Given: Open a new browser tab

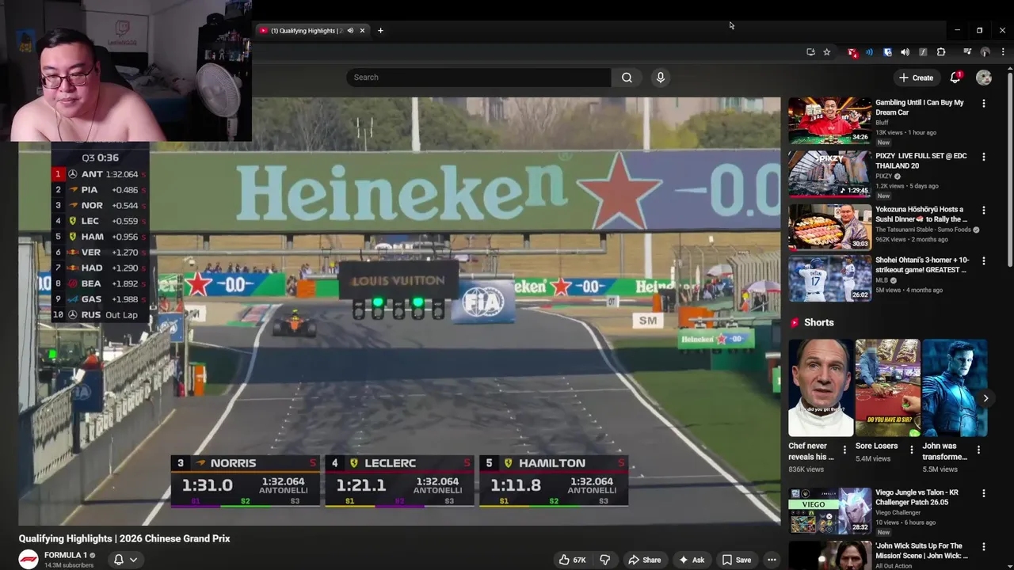Looking at the screenshot, I should (380, 31).
